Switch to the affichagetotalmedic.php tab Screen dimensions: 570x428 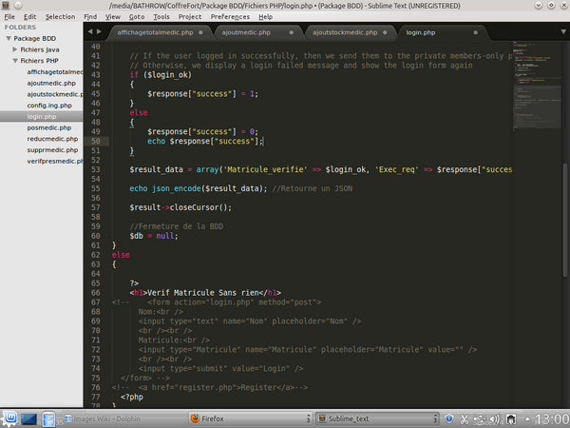[x=154, y=31]
